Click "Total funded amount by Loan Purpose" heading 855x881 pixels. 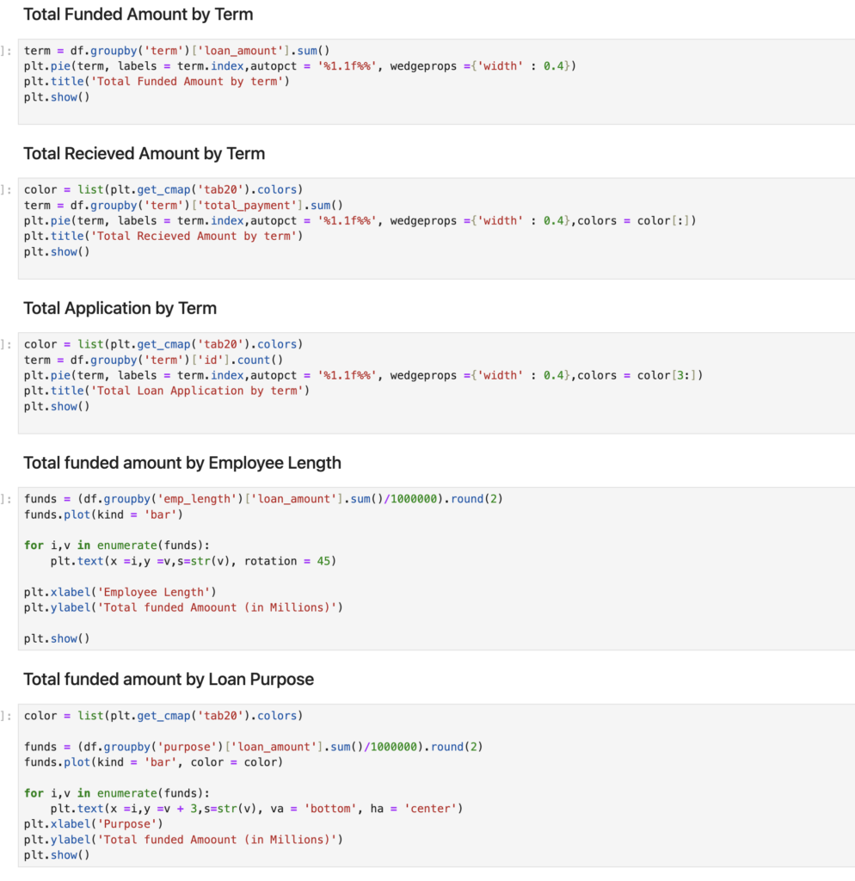pyautogui.click(x=169, y=680)
